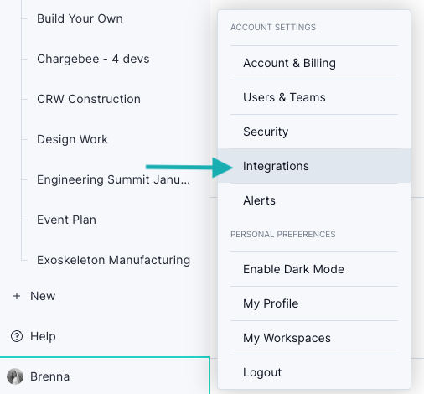Open My Profile preferences
This screenshot has height=394, width=424.
pos(314,303)
